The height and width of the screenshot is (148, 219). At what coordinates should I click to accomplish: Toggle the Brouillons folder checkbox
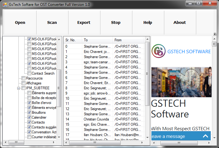(29, 113)
